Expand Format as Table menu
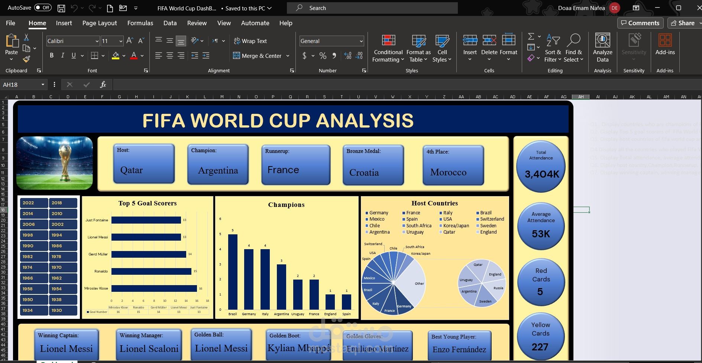 [418, 48]
